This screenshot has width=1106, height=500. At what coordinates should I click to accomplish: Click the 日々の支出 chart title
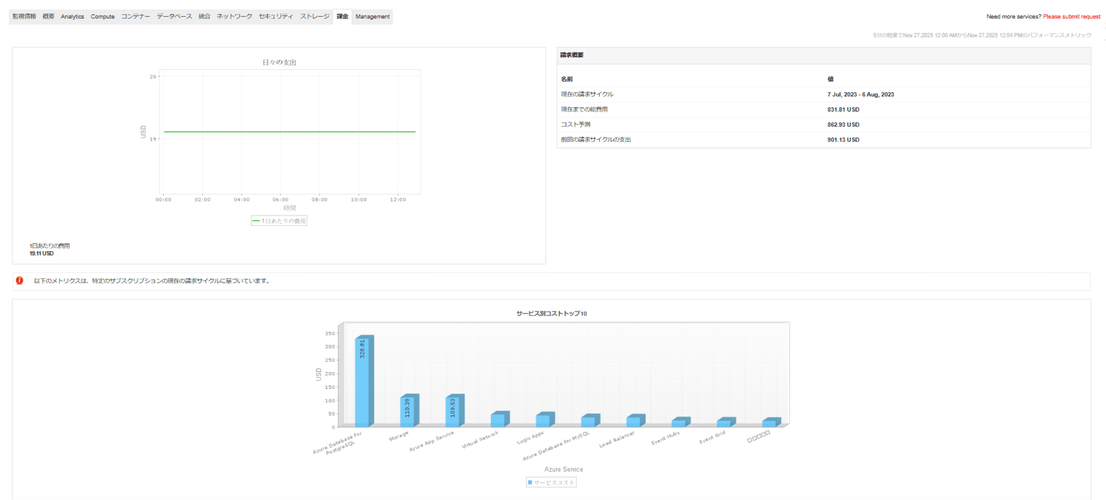coord(279,63)
